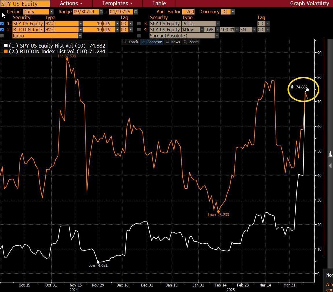Select the Annotate tool
Viewport: 333px width, 292px height.
click(x=152, y=42)
